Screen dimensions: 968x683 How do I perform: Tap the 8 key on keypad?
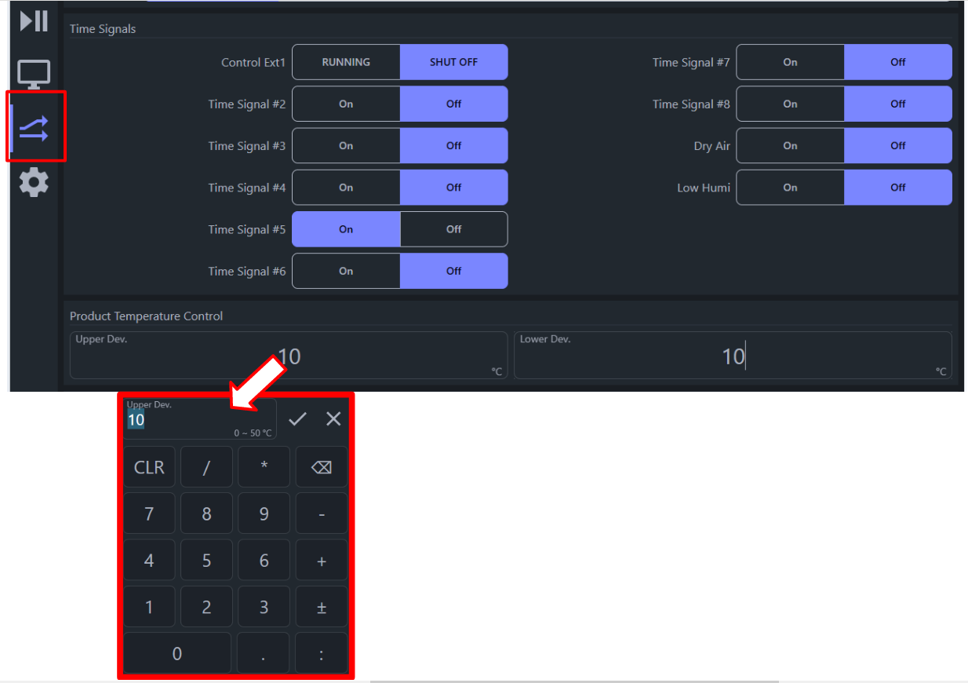206,514
